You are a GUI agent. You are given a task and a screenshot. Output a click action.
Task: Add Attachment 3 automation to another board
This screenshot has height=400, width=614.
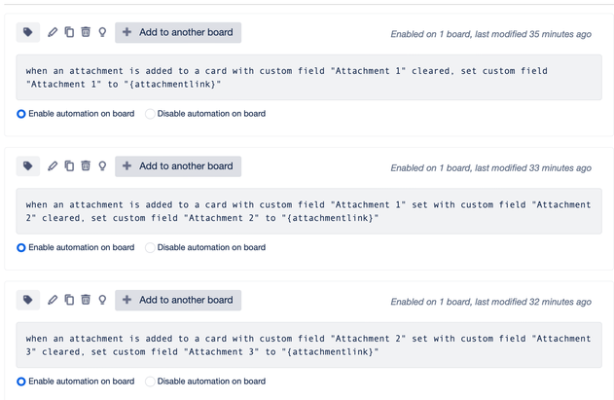[x=178, y=300]
